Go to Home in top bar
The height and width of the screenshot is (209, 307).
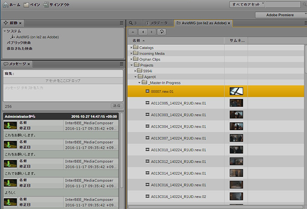point(12,5)
